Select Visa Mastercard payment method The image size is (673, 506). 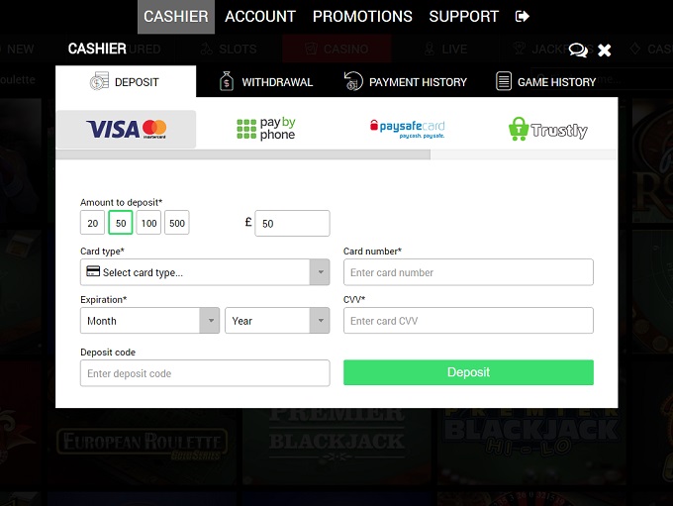[126, 129]
